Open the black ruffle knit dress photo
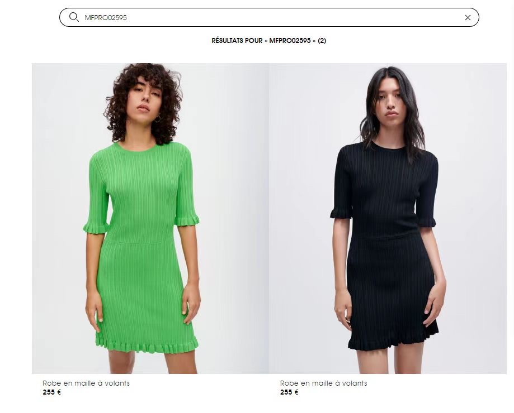 click(x=388, y=218)
